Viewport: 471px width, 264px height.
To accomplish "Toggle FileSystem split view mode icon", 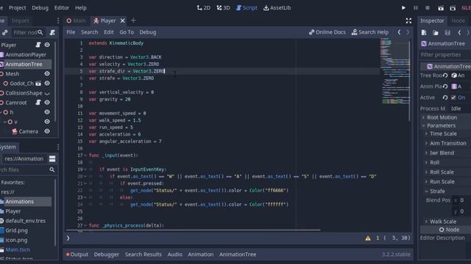I will pos(52,158).
